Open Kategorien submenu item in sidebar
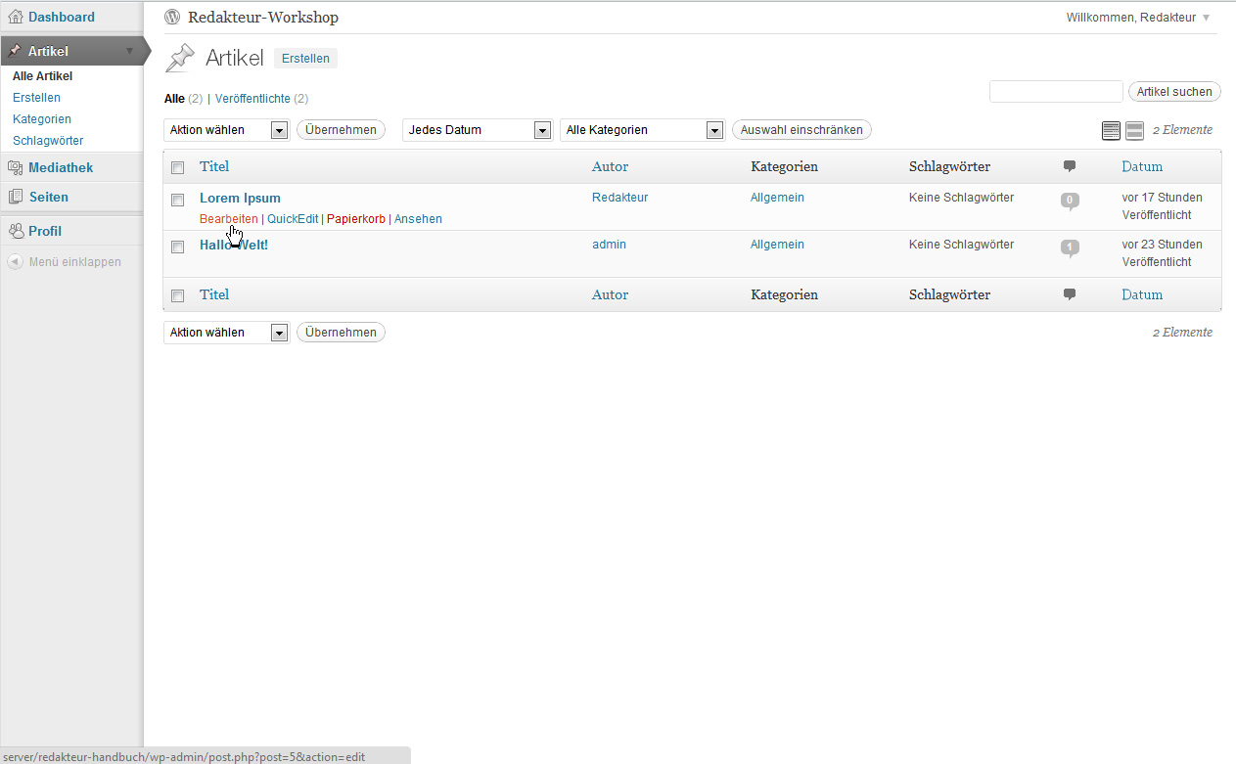The width and height of the screenshot is (1236, 764). point(42,119)
